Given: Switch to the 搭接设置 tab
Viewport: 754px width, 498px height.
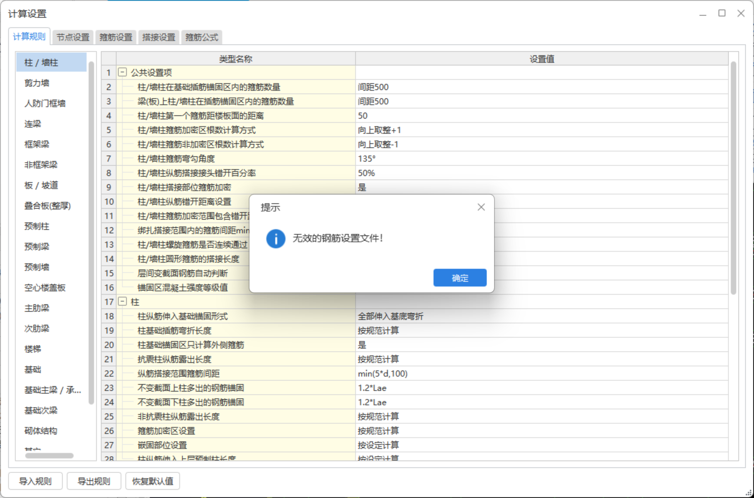Looking at the screenshot, I should (x=159, y=37).
